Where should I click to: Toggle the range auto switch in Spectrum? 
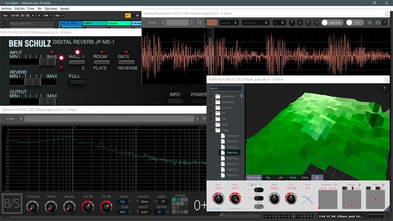pyautogui.click(x=124, y=212)
